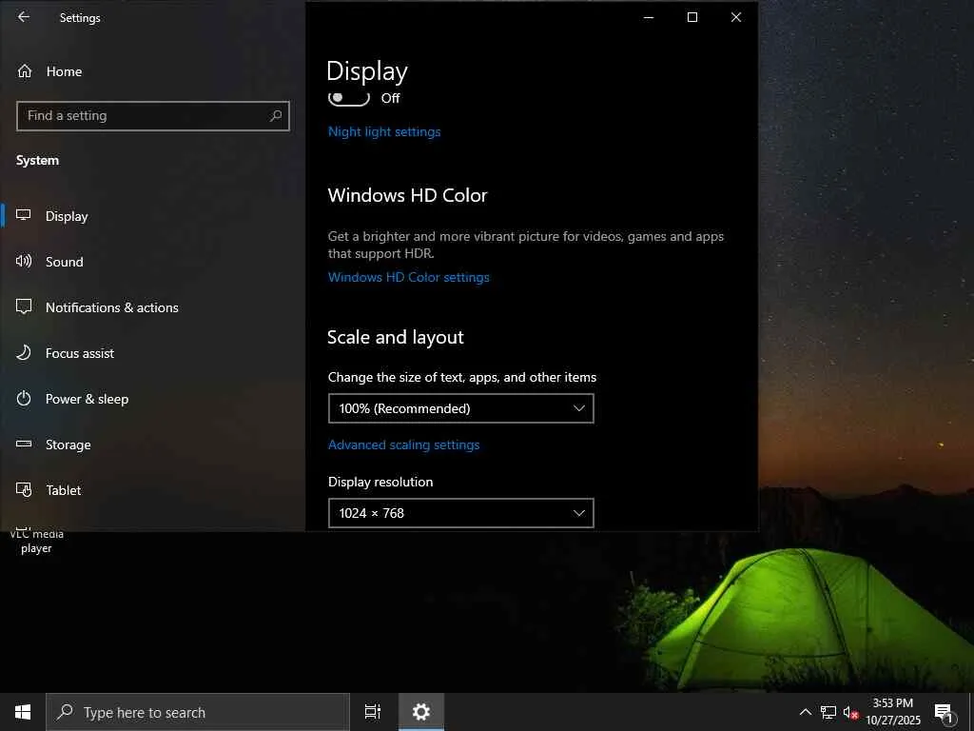This screenshot has height=731, width=974.
Task: Open the clock showing 3:53 PM
Action: point(893,712)
